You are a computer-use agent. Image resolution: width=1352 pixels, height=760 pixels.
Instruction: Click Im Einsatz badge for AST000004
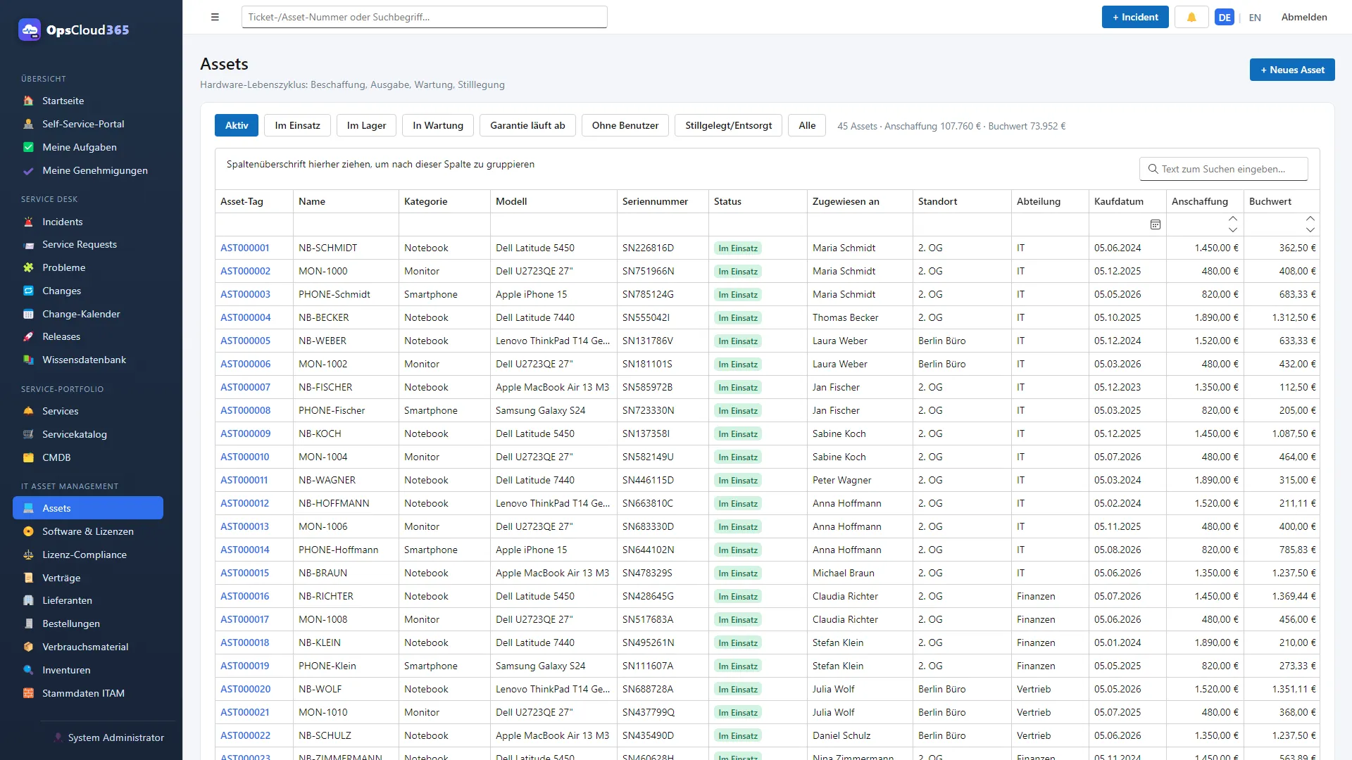(x=738, y=318)
